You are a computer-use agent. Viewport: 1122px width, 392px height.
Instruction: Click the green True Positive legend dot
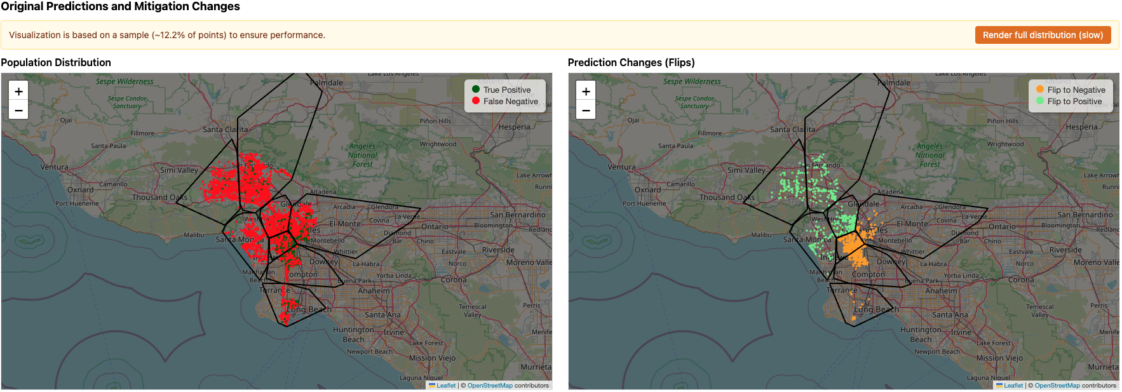pos(476,89)
